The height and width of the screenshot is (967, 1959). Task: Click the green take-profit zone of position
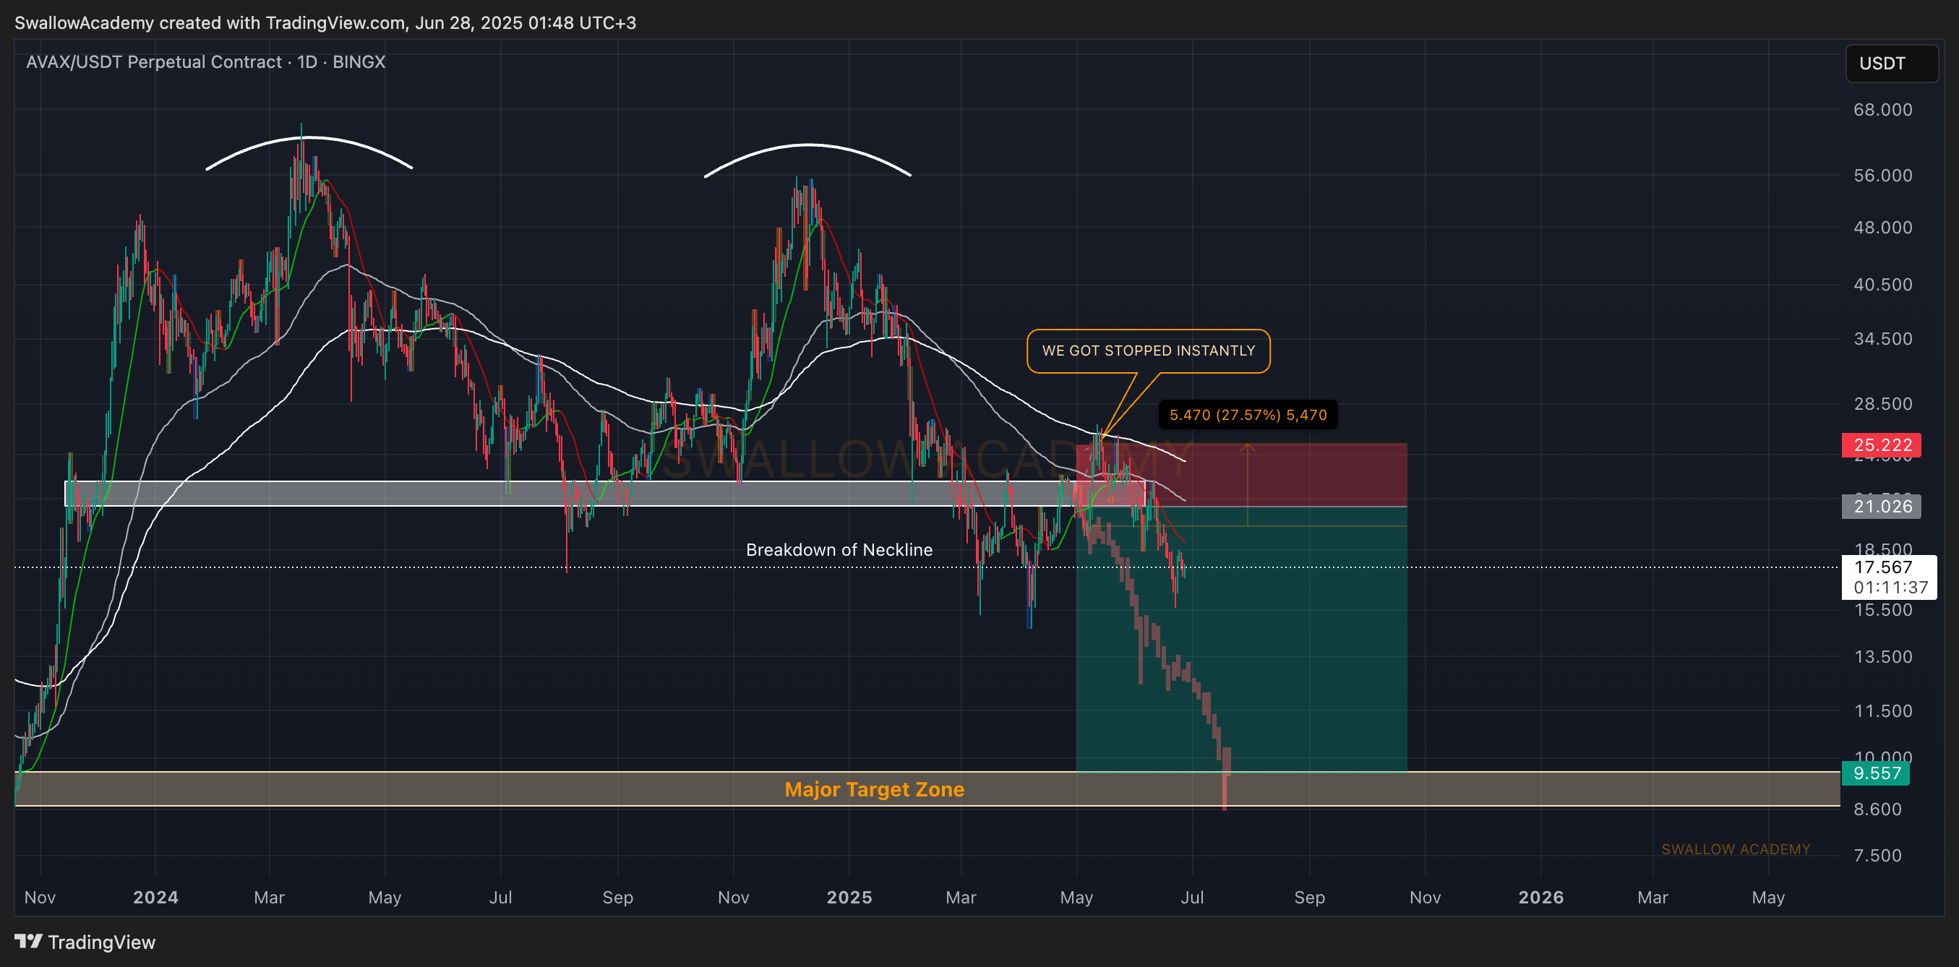pos(1242,640)
